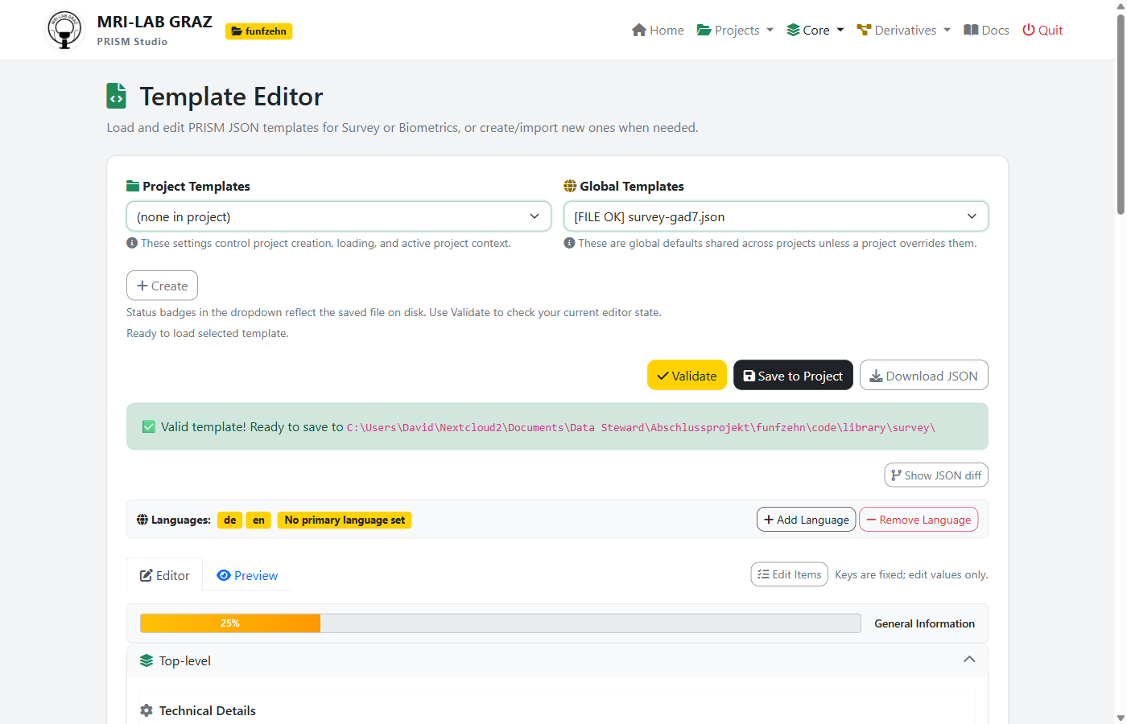The width and height of the screenshot is (1127, 724).
Task: Switch to the Editor tab
Action: point(165,575)
